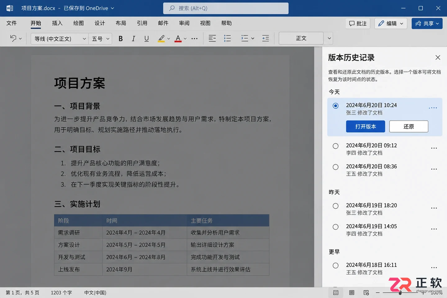This screenshot has height=298, width=447.
Task: Select the 2024年6月19日 18:20 version radio
Action: coord(336,206)
